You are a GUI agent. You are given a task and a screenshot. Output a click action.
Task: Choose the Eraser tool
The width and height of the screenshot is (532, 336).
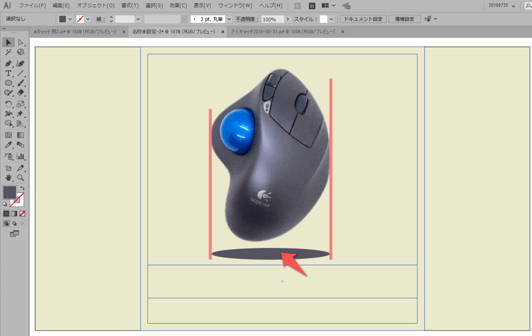coord(21,93)
